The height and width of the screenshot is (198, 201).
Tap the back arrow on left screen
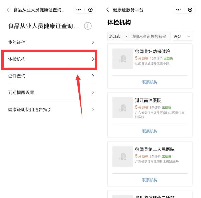8,10
